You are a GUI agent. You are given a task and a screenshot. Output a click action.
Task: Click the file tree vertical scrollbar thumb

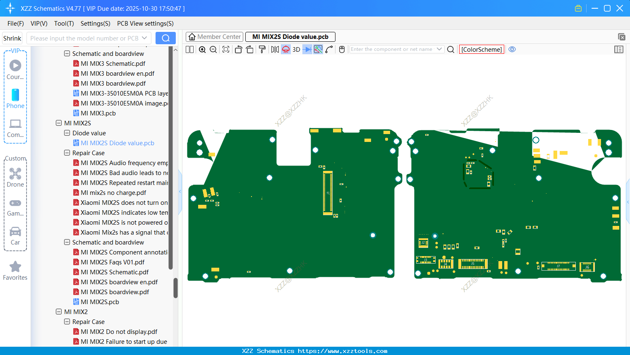pos(175,288)
